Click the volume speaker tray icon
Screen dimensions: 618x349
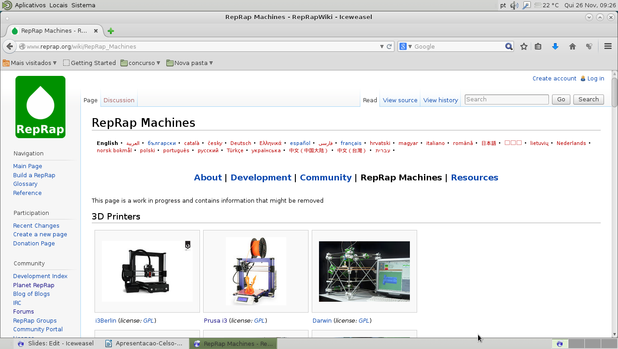pyautogui.click(x=514, y=5)
